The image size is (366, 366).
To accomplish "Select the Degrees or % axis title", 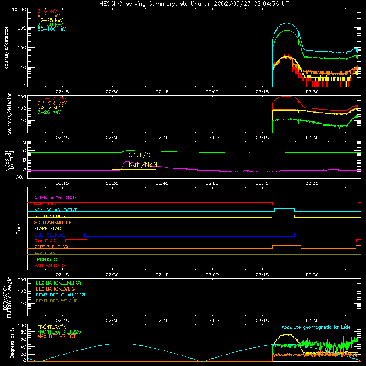I will (12, 343).
